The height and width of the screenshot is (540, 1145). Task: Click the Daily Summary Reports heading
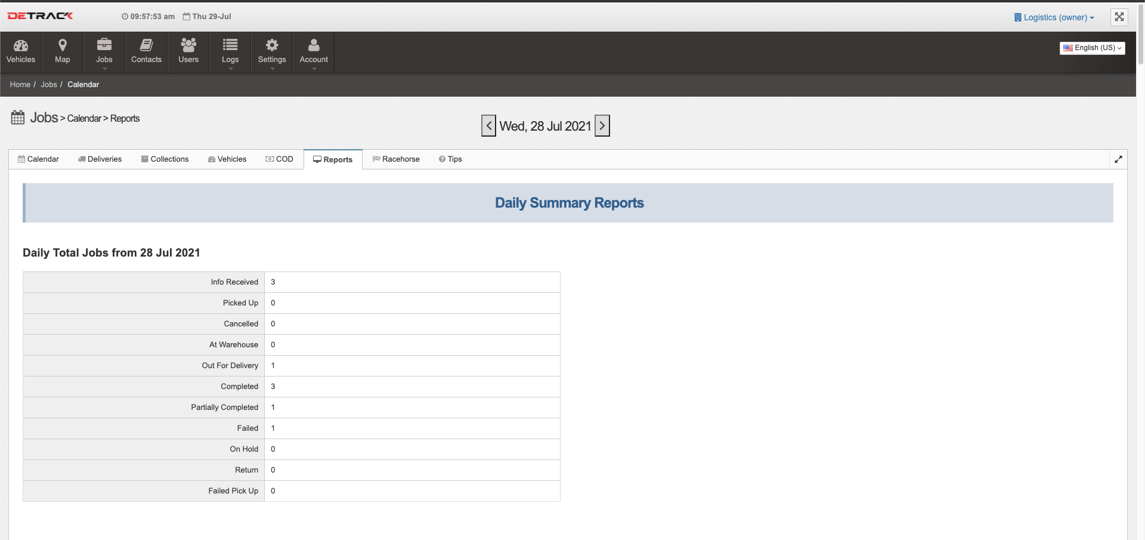coord(570,203)
